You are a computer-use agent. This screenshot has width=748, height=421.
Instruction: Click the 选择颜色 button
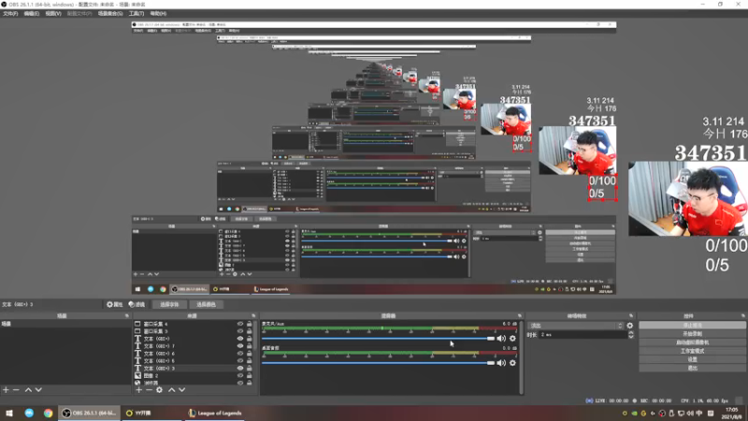206,305
